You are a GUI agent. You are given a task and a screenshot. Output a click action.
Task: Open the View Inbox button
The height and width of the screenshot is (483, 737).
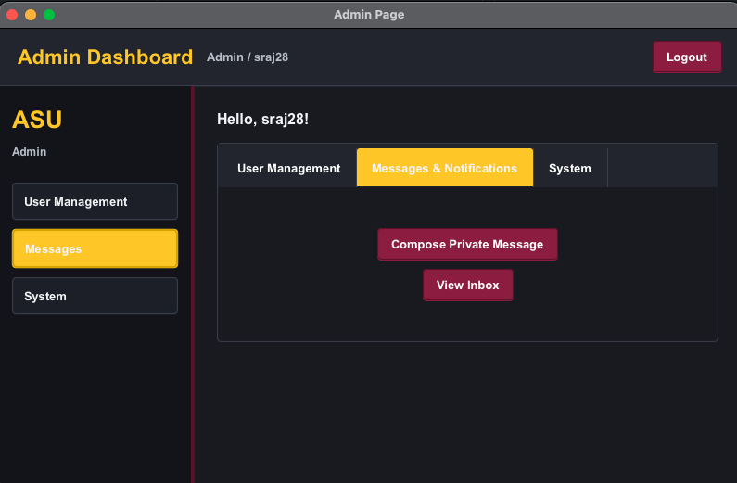point(467,286)
